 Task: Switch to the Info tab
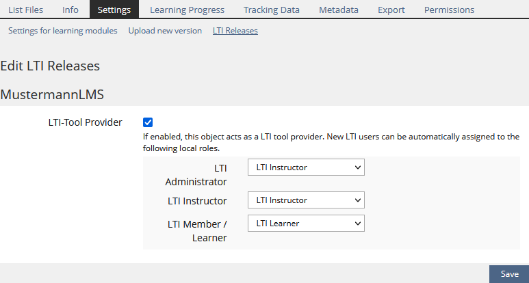coord(70,10)
